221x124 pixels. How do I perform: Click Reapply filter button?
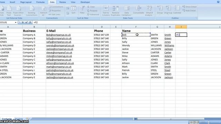click(92, 11)
